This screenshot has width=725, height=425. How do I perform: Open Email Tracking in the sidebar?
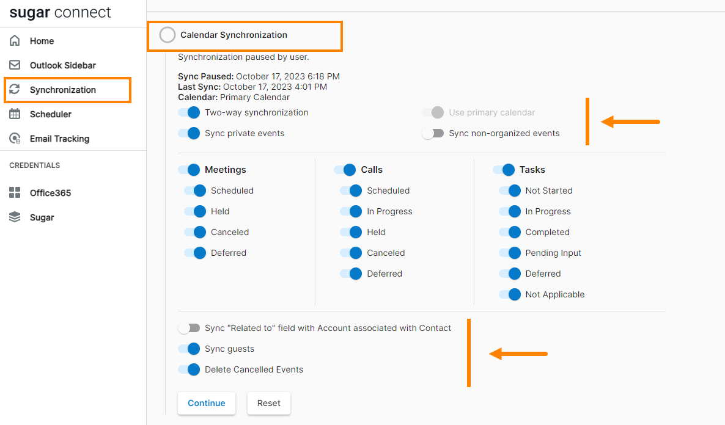tap(59, 139)
